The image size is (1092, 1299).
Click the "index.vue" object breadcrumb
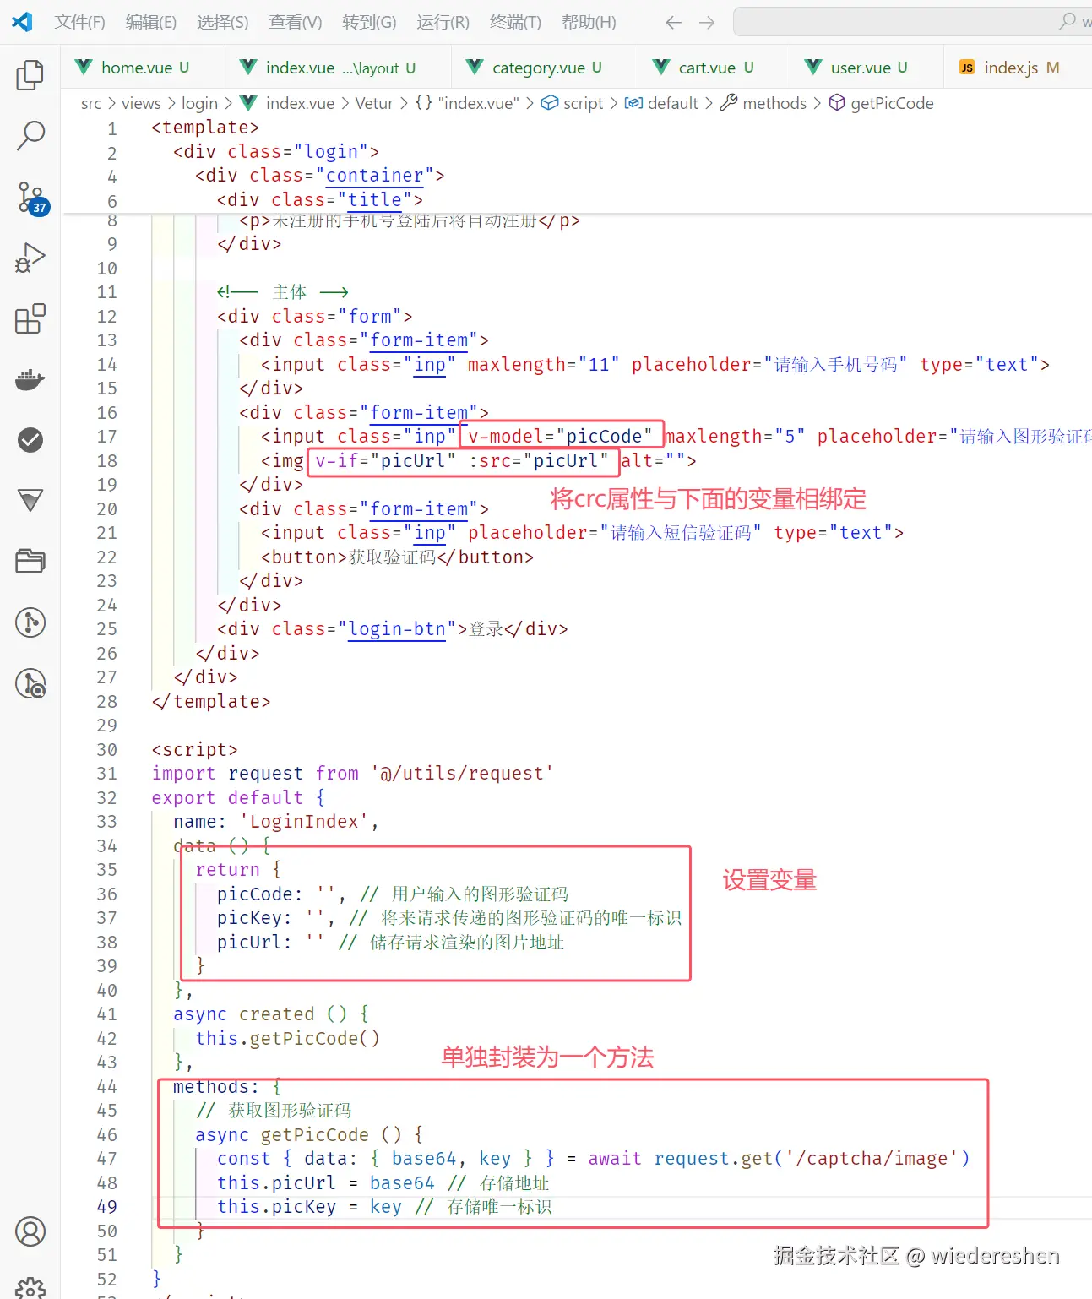pos(467,103)
